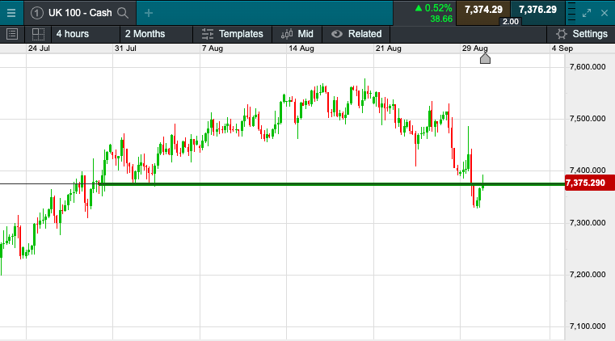
Task: Open the hamburger main menu
Action: pos(11,12)
